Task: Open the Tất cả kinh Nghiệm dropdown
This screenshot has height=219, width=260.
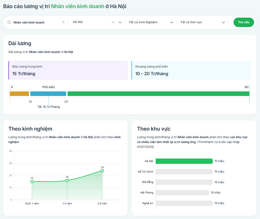Action: click(151, 22)
